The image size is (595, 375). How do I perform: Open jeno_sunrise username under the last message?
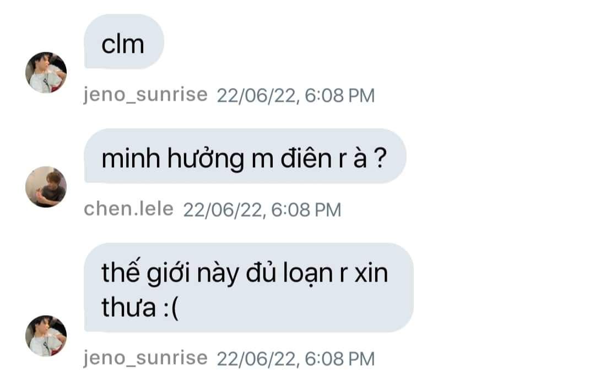pyautogui.click(x=145, y=358)
